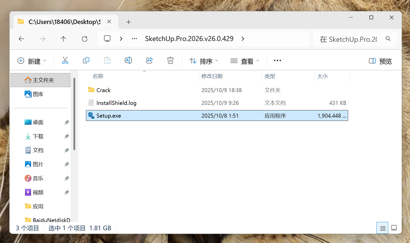
Task: Click the Cut scissors icon
Action: click(x=65, y=61)
